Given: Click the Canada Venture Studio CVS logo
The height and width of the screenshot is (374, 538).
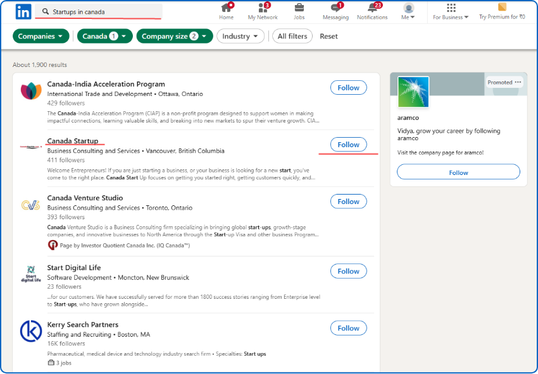Looking at the screenshot, I should tap(30, 205).
